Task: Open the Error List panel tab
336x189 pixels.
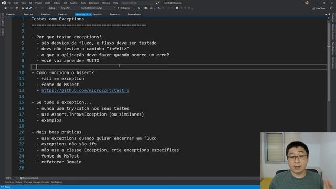Action: [x=9, y=182]
